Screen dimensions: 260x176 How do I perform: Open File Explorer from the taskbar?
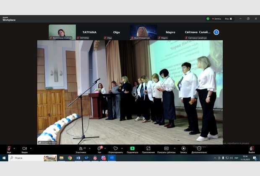click(62, 158)
